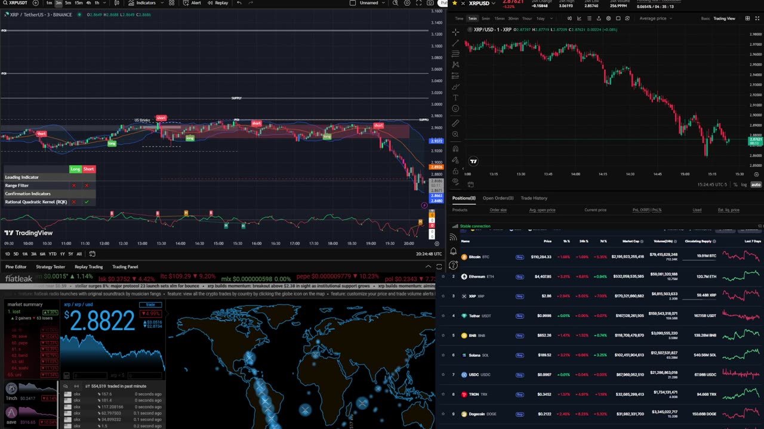
Task: Select the crosshair tool in the XRPUSD chart sidebar
Action: (x=455, y=32)
